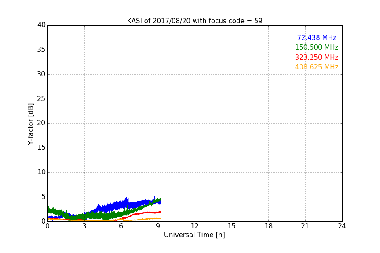Click the 'Y-factor [dB]' axis label
The width and height of the screenshot is (380, 253).
(x=30, y=124)
